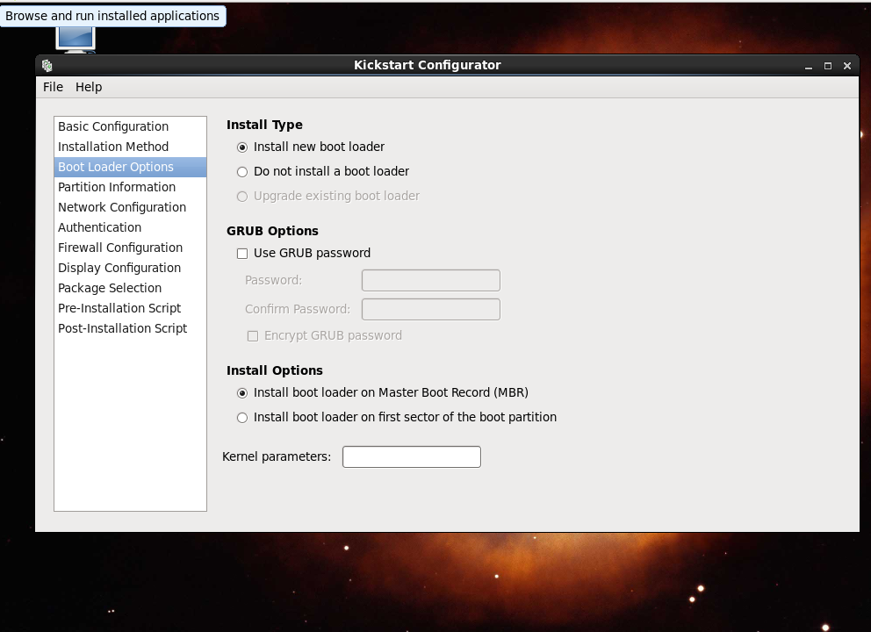Maximize the Kickstart Configurator window
Viewport: 871px width, 632px height.
tap(828, 66)
